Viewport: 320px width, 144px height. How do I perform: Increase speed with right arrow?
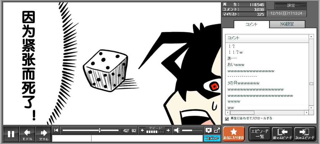pos(168,130)
